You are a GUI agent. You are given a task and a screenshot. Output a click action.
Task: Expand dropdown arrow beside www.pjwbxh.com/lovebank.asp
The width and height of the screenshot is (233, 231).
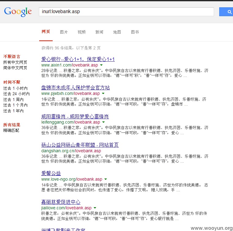103,93
